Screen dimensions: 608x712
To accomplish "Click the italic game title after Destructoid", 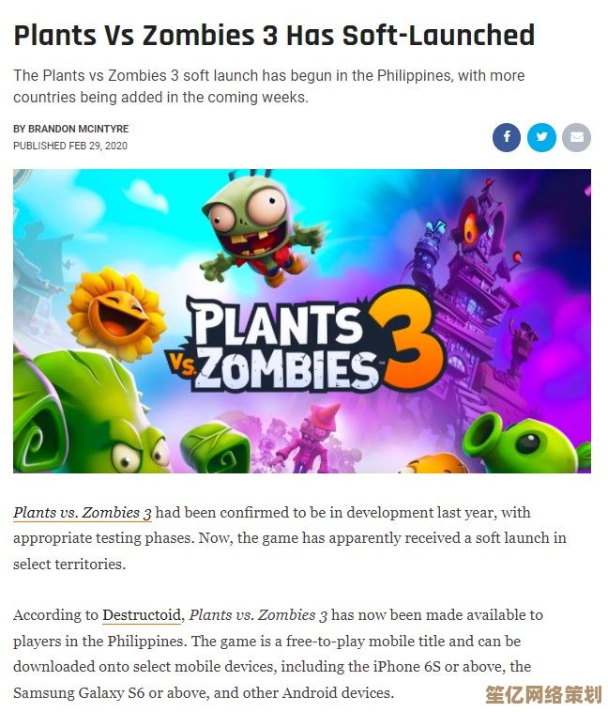I will pyautogui.click(x=258, y=615).
